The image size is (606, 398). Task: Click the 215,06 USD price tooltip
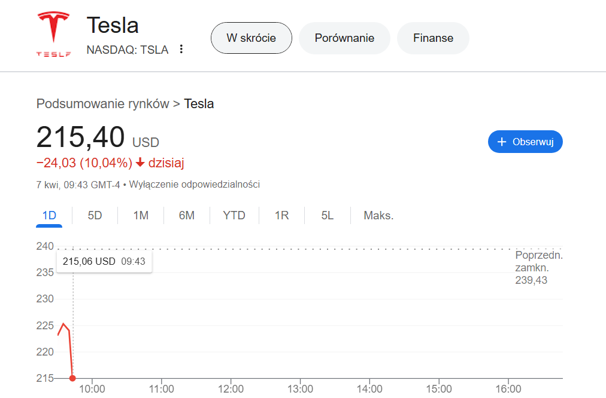click(x=104, y=261)
